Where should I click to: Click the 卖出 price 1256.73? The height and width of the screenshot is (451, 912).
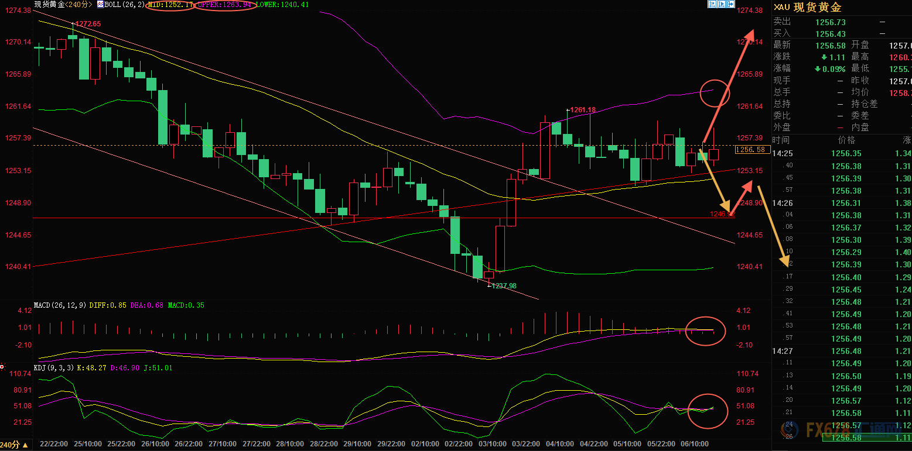pos(831,22)
